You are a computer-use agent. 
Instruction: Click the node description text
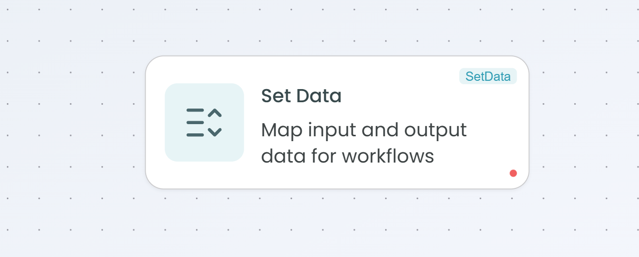click(x=364, y=143)
